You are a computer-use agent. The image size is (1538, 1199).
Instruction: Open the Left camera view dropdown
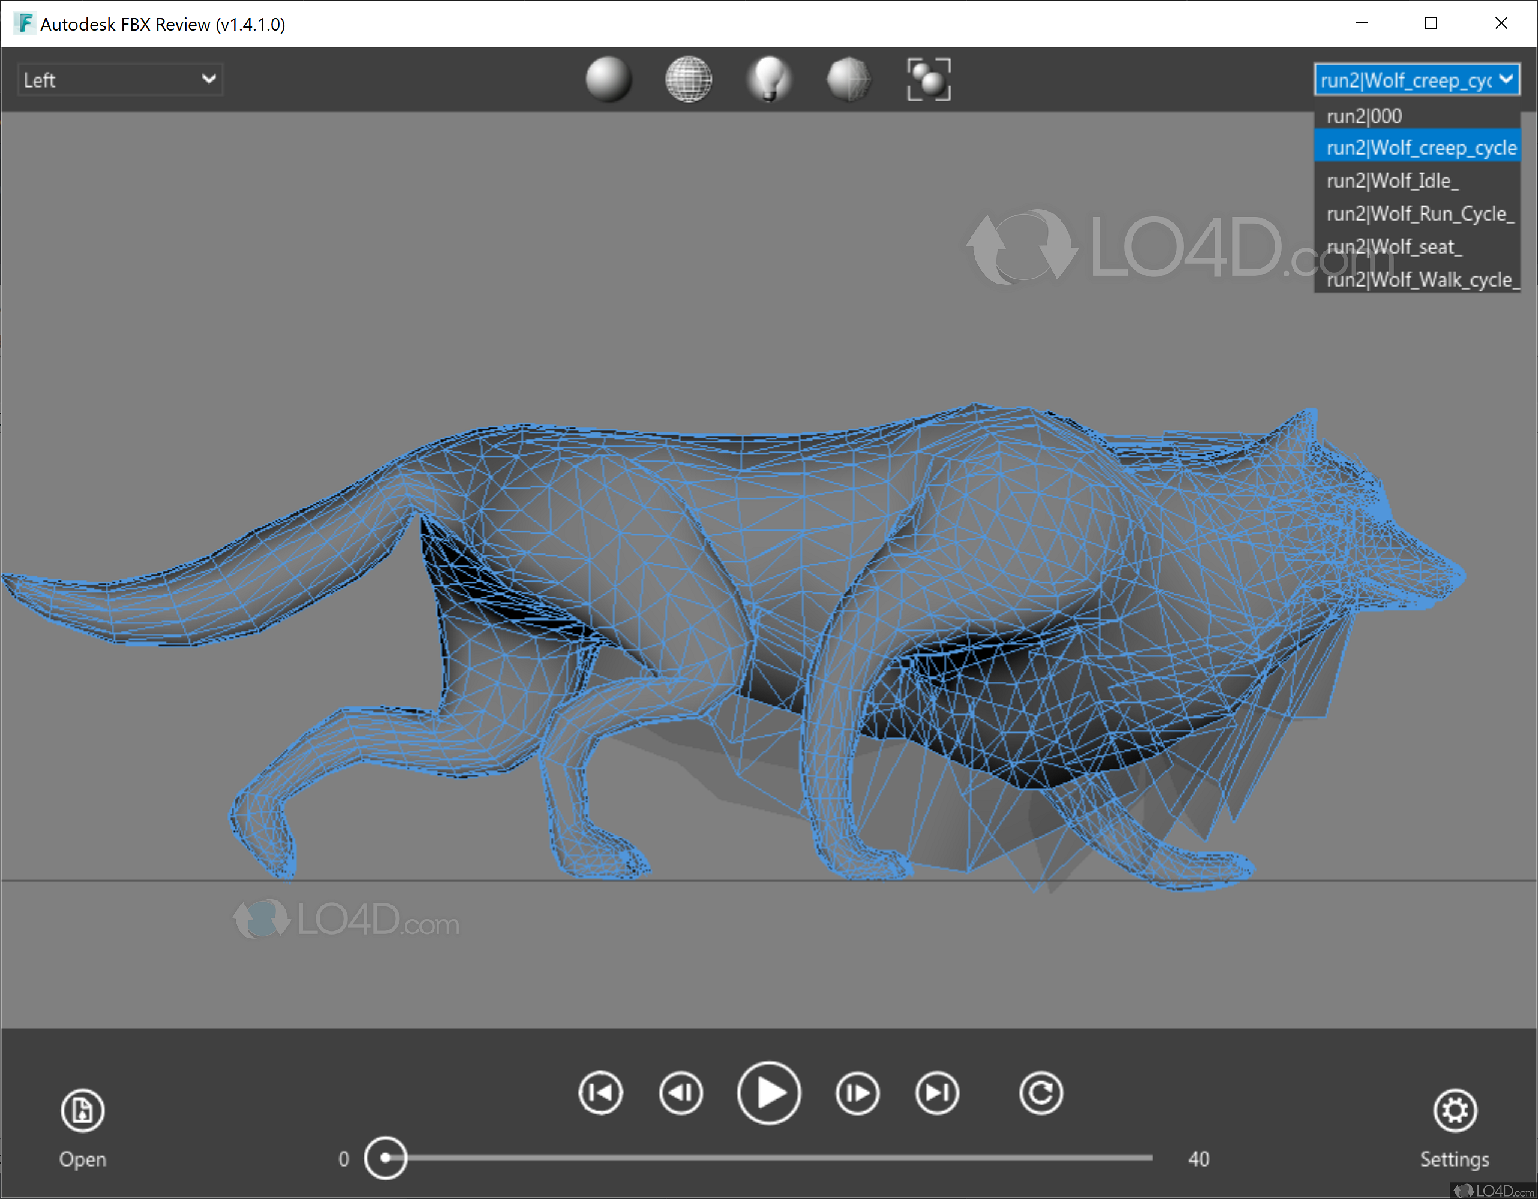pyautogui.click(x=120, y=79)
